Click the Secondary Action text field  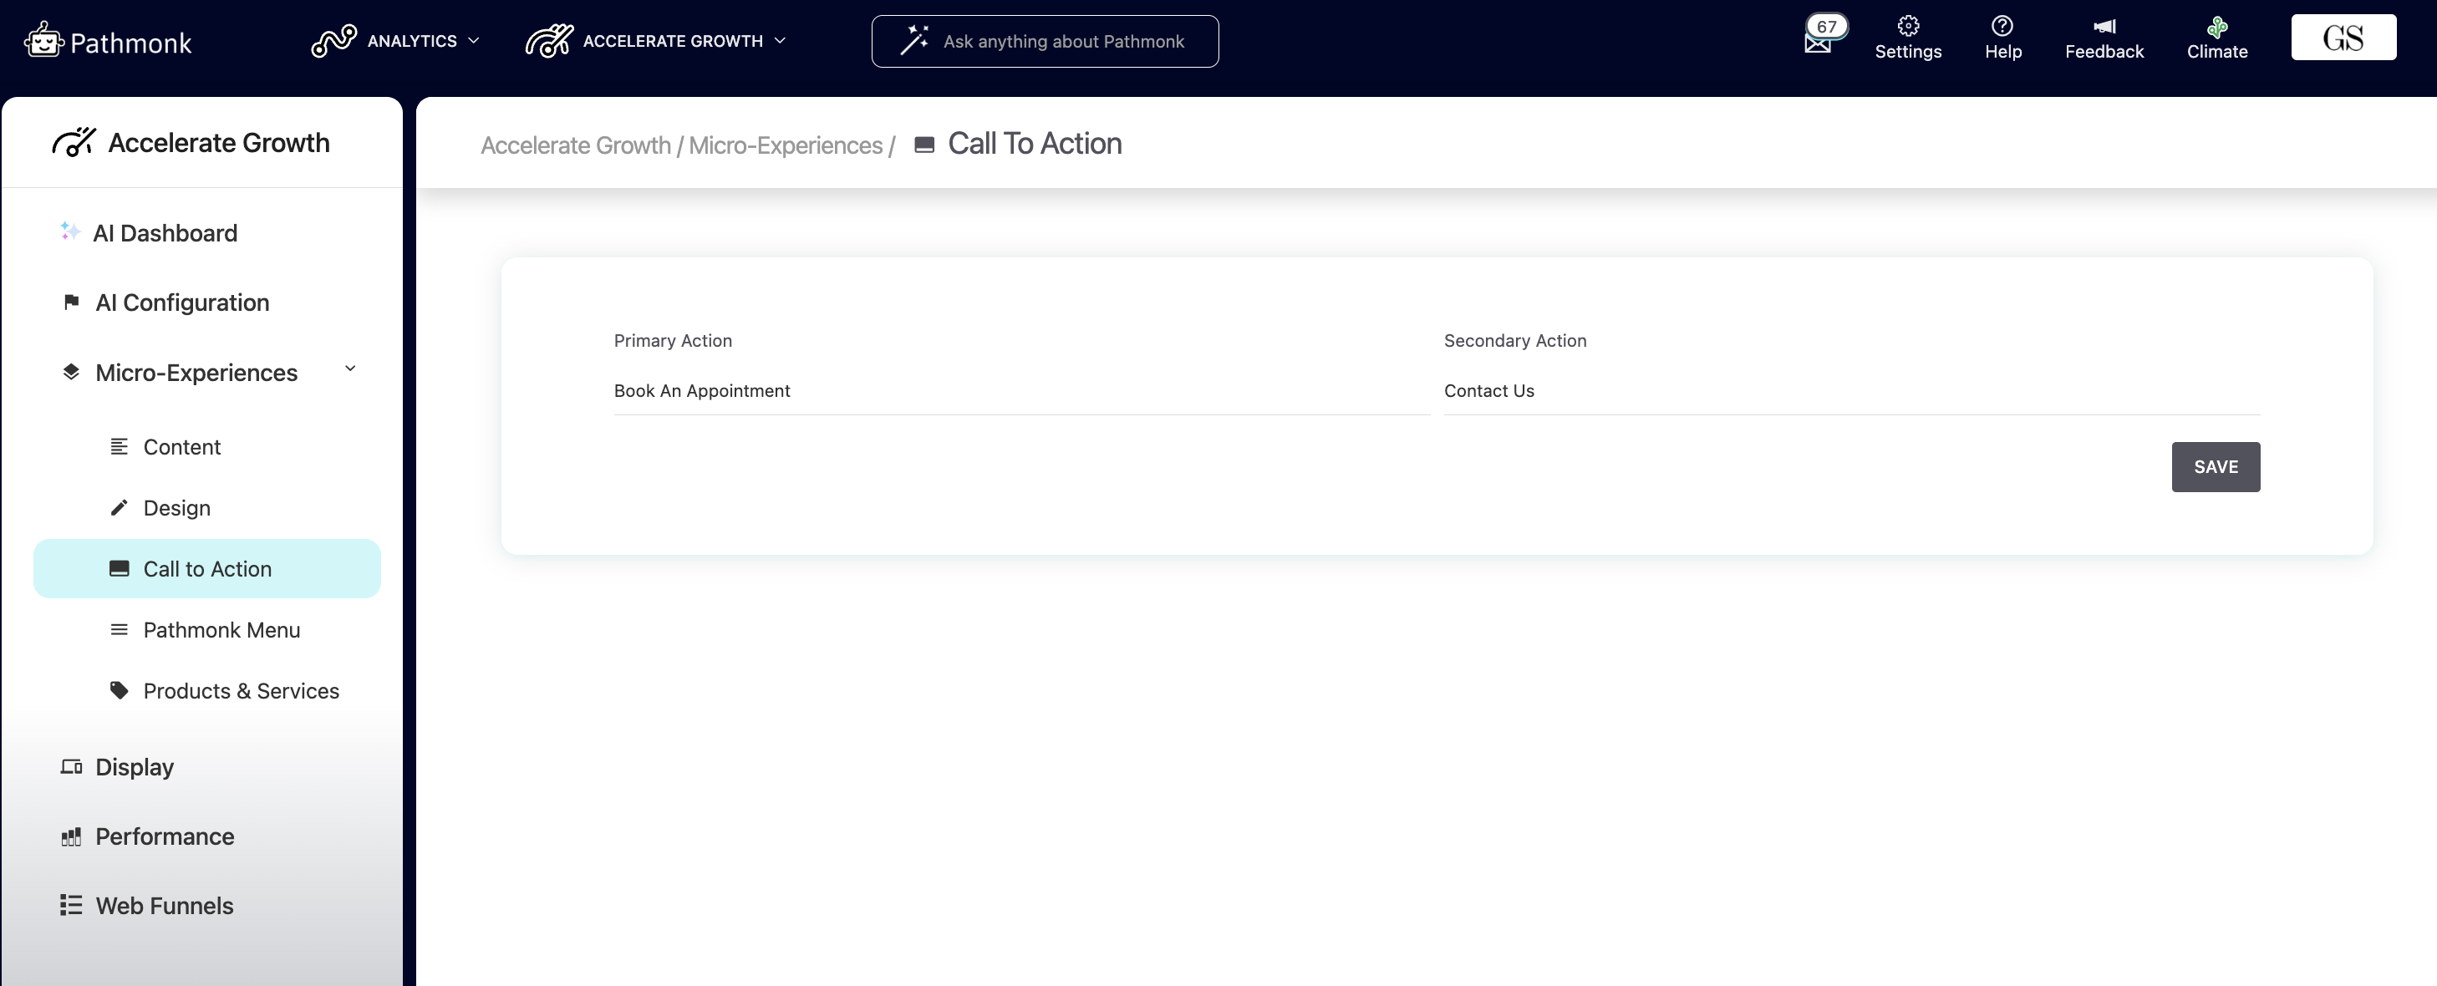(x=1849, y=391)
